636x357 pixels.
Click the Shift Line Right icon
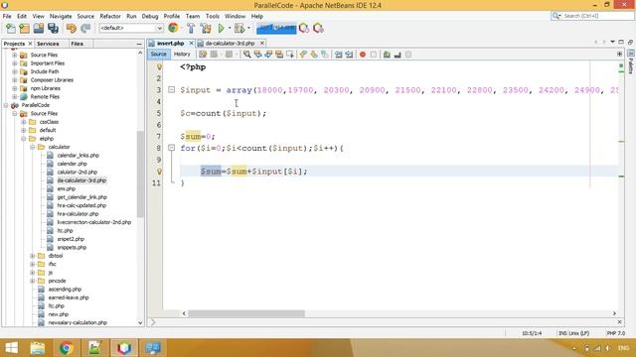[349, 55]
